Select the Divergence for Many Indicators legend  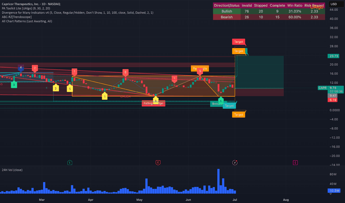(x=77, y=13)
